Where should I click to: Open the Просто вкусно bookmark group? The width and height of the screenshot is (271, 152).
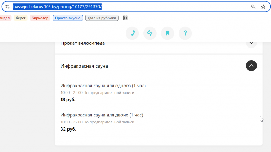pyautogui.click(x=68, y=18)
